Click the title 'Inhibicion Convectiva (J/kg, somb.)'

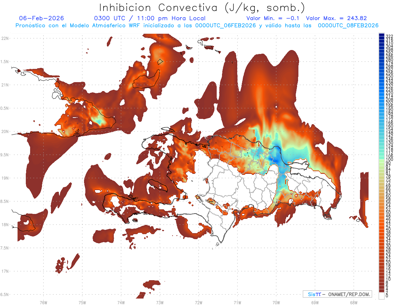click(x=202, y=8)
